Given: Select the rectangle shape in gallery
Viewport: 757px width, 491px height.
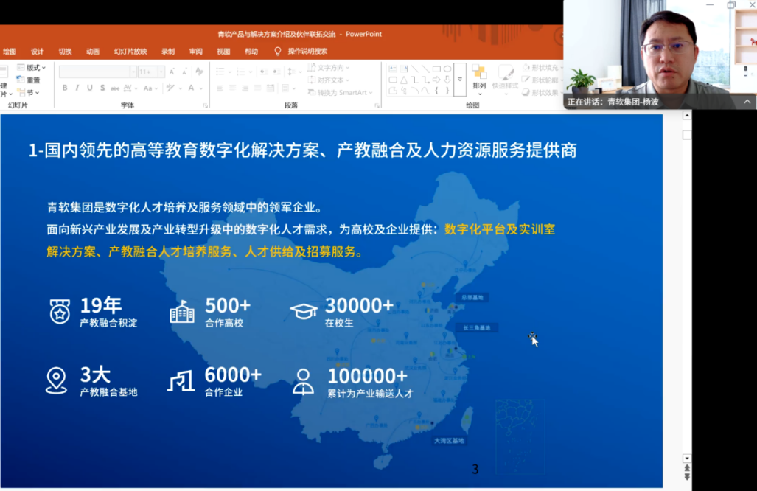Looking at the screenshot, I should point(436,69).
